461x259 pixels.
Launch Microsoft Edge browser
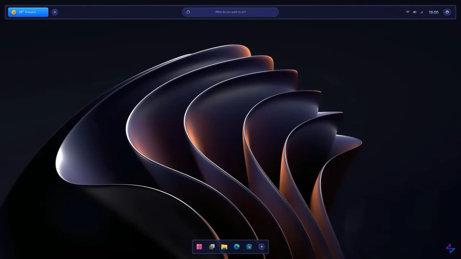237,247
